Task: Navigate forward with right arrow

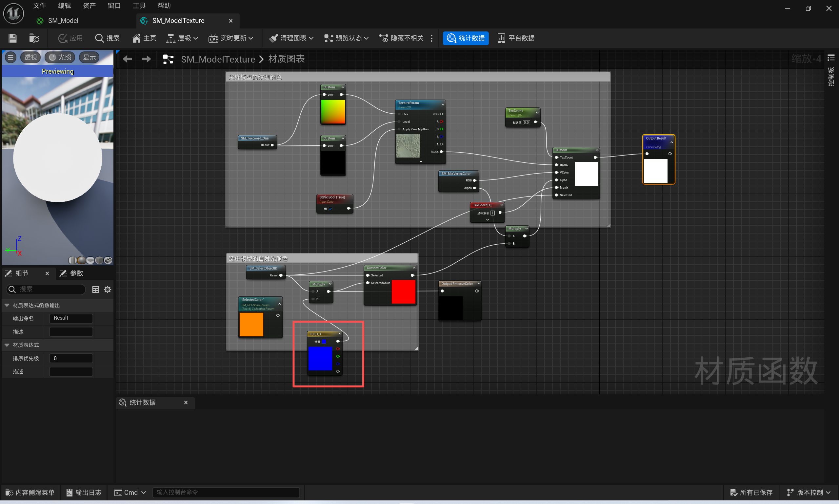Action: [x=146, y=59]
